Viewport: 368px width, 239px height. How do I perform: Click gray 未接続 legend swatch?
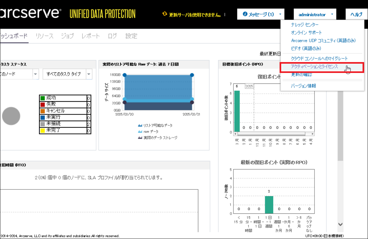point(43,124)
